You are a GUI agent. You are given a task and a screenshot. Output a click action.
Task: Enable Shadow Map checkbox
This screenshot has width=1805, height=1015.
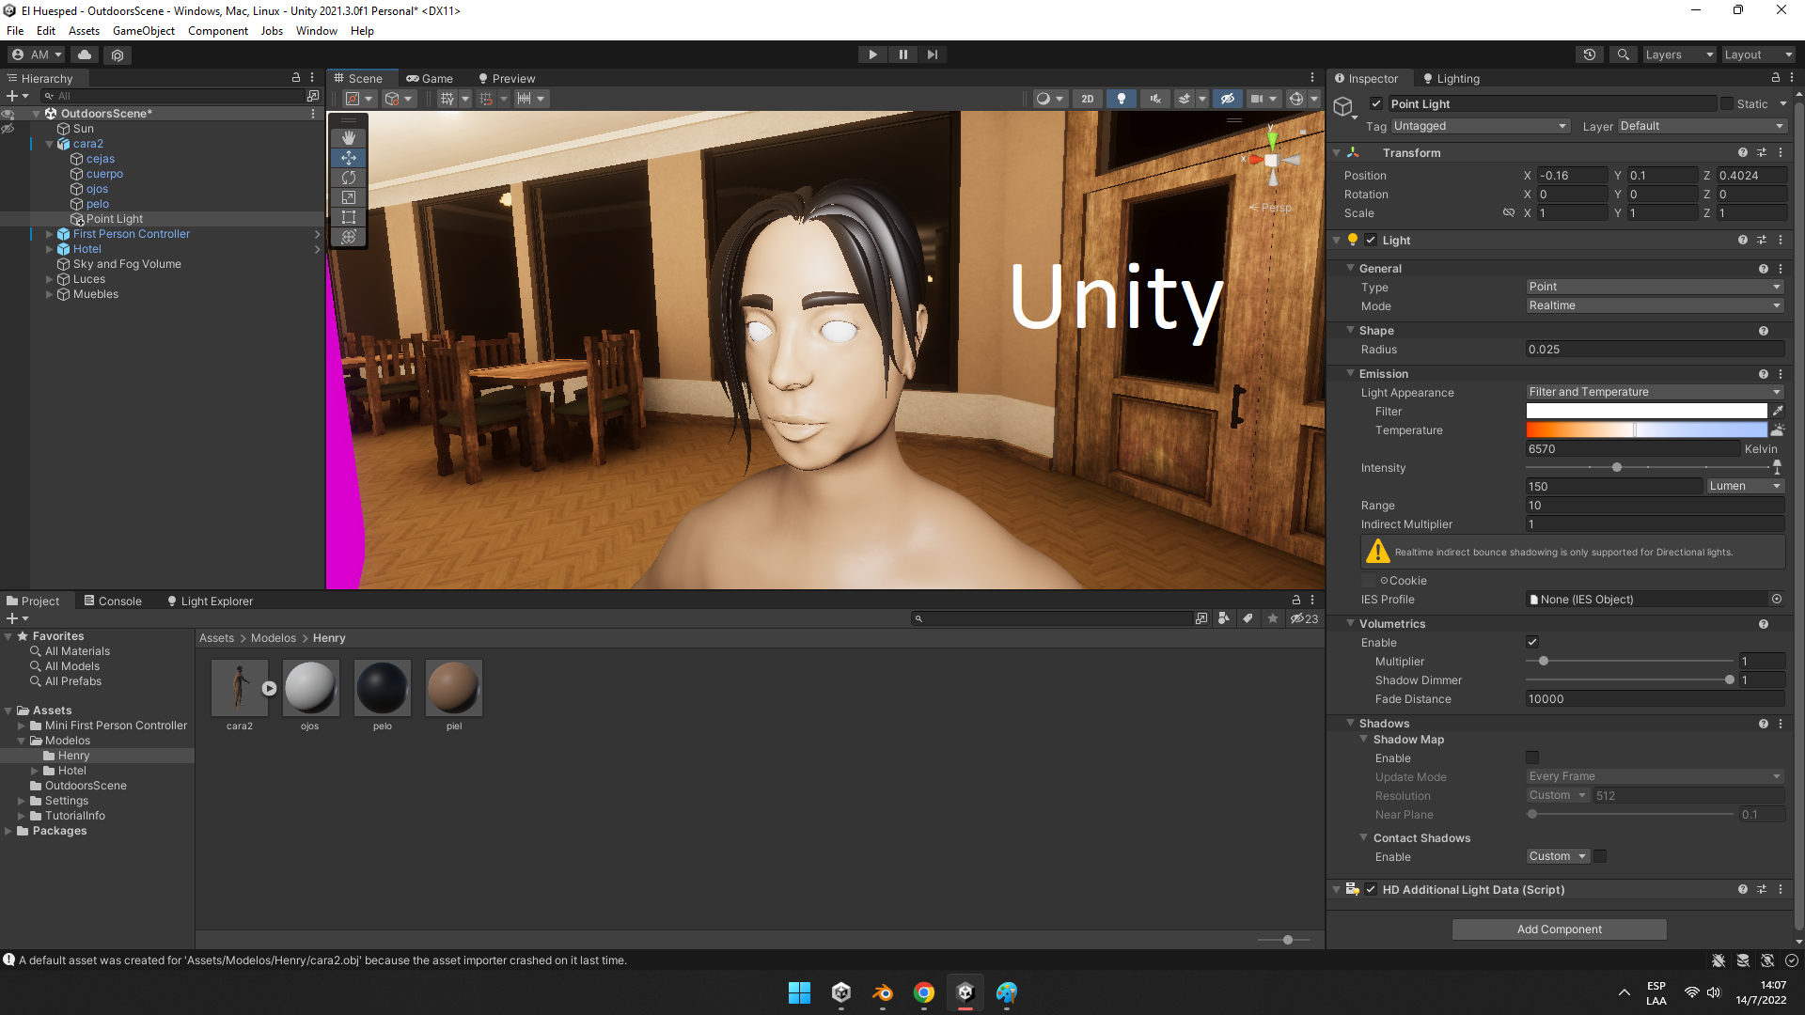point(1532,758)
